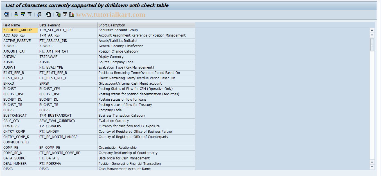Click the AMOUNT_CAT field name
Screen dimensions: 381x176
point(14,51)
